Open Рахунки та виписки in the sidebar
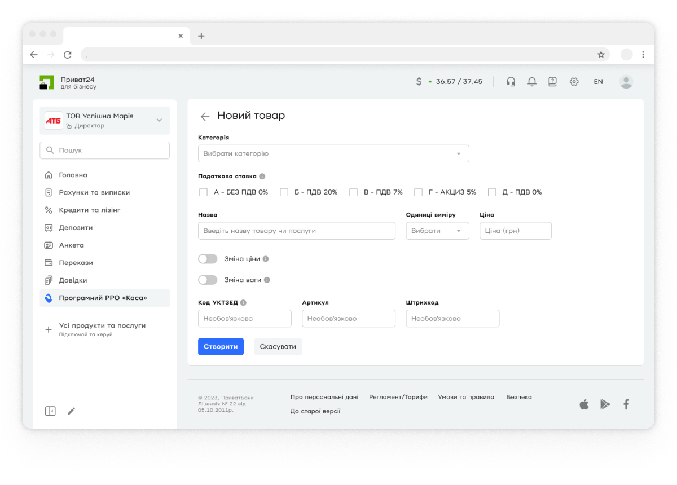677x485 pixels. [94, 192]
